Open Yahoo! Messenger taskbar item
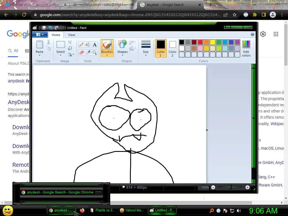 [x=132, y=210]
